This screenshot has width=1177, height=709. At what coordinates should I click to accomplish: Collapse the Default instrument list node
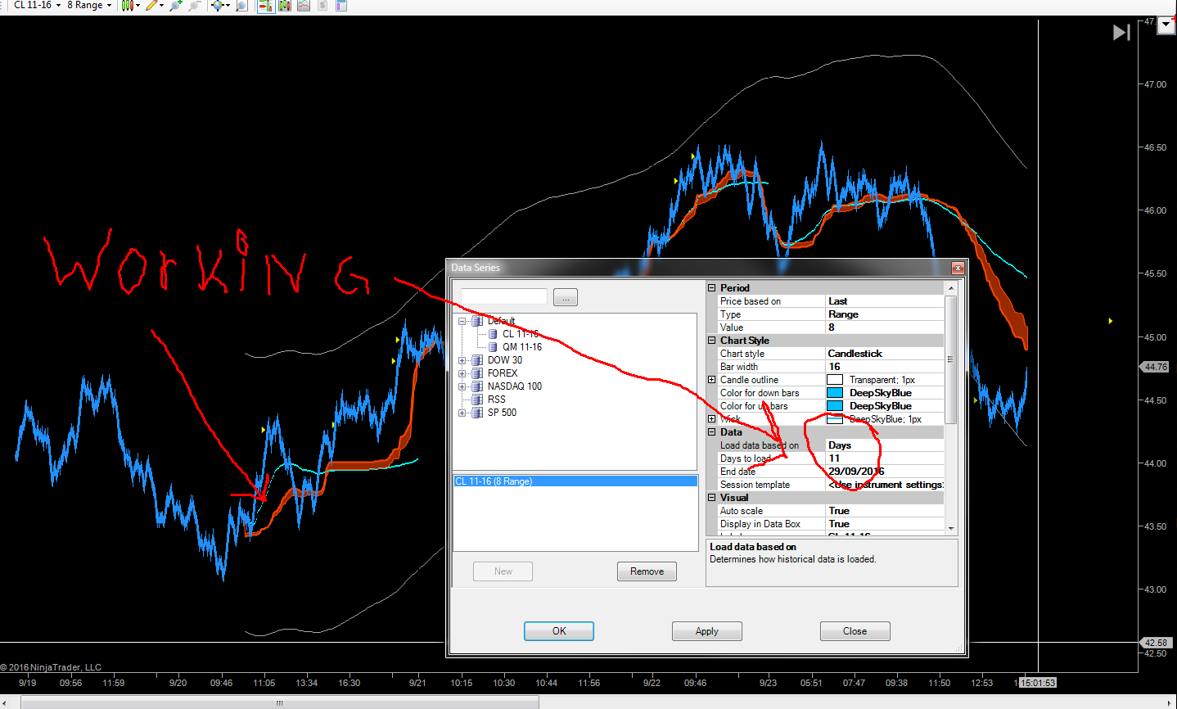462,321
